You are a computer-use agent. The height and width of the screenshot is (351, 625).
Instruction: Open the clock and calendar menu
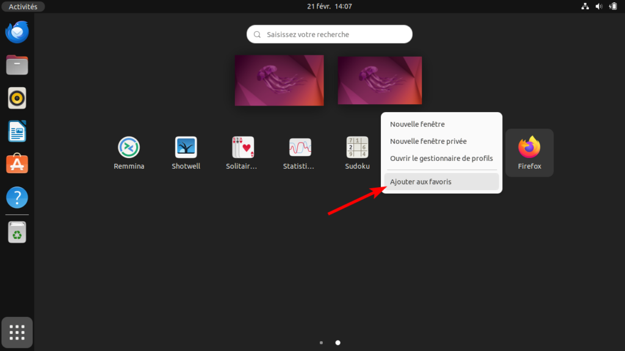tap(330, 6)
